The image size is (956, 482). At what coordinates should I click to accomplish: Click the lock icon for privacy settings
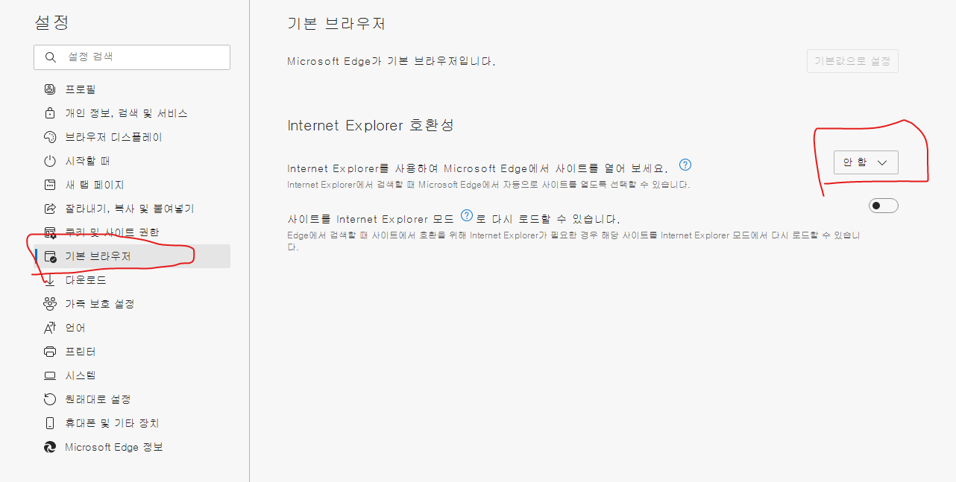coord(50,113)
